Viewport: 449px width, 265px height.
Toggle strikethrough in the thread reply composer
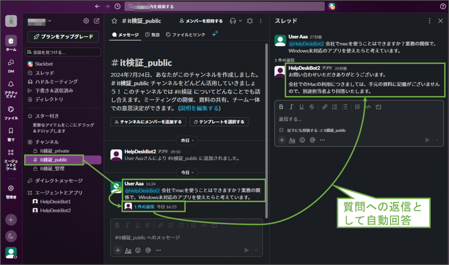click(x=312, y=107)
